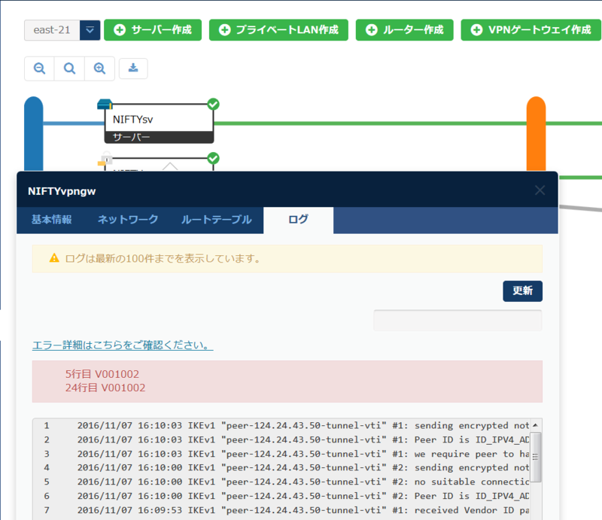Screen dimensions: 602x520
Task: Switch to the 基本情報 tab
Action: click(52, 220)
